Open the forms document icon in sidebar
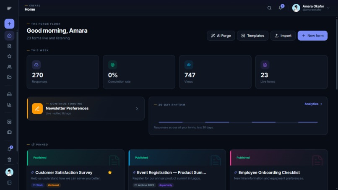The height and width of the screenshot is (190, 338). point(9,46)
